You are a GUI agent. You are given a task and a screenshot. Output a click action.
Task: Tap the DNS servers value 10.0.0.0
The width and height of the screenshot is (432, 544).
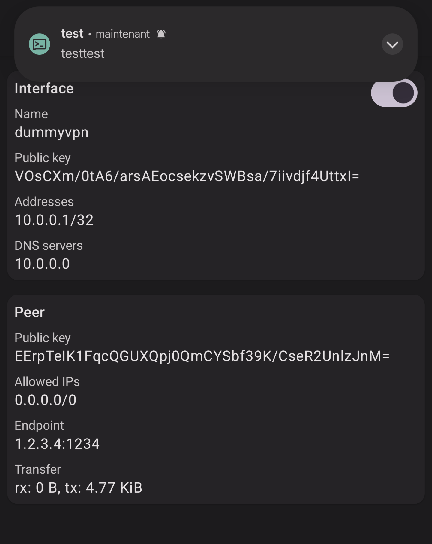(43, 264)
